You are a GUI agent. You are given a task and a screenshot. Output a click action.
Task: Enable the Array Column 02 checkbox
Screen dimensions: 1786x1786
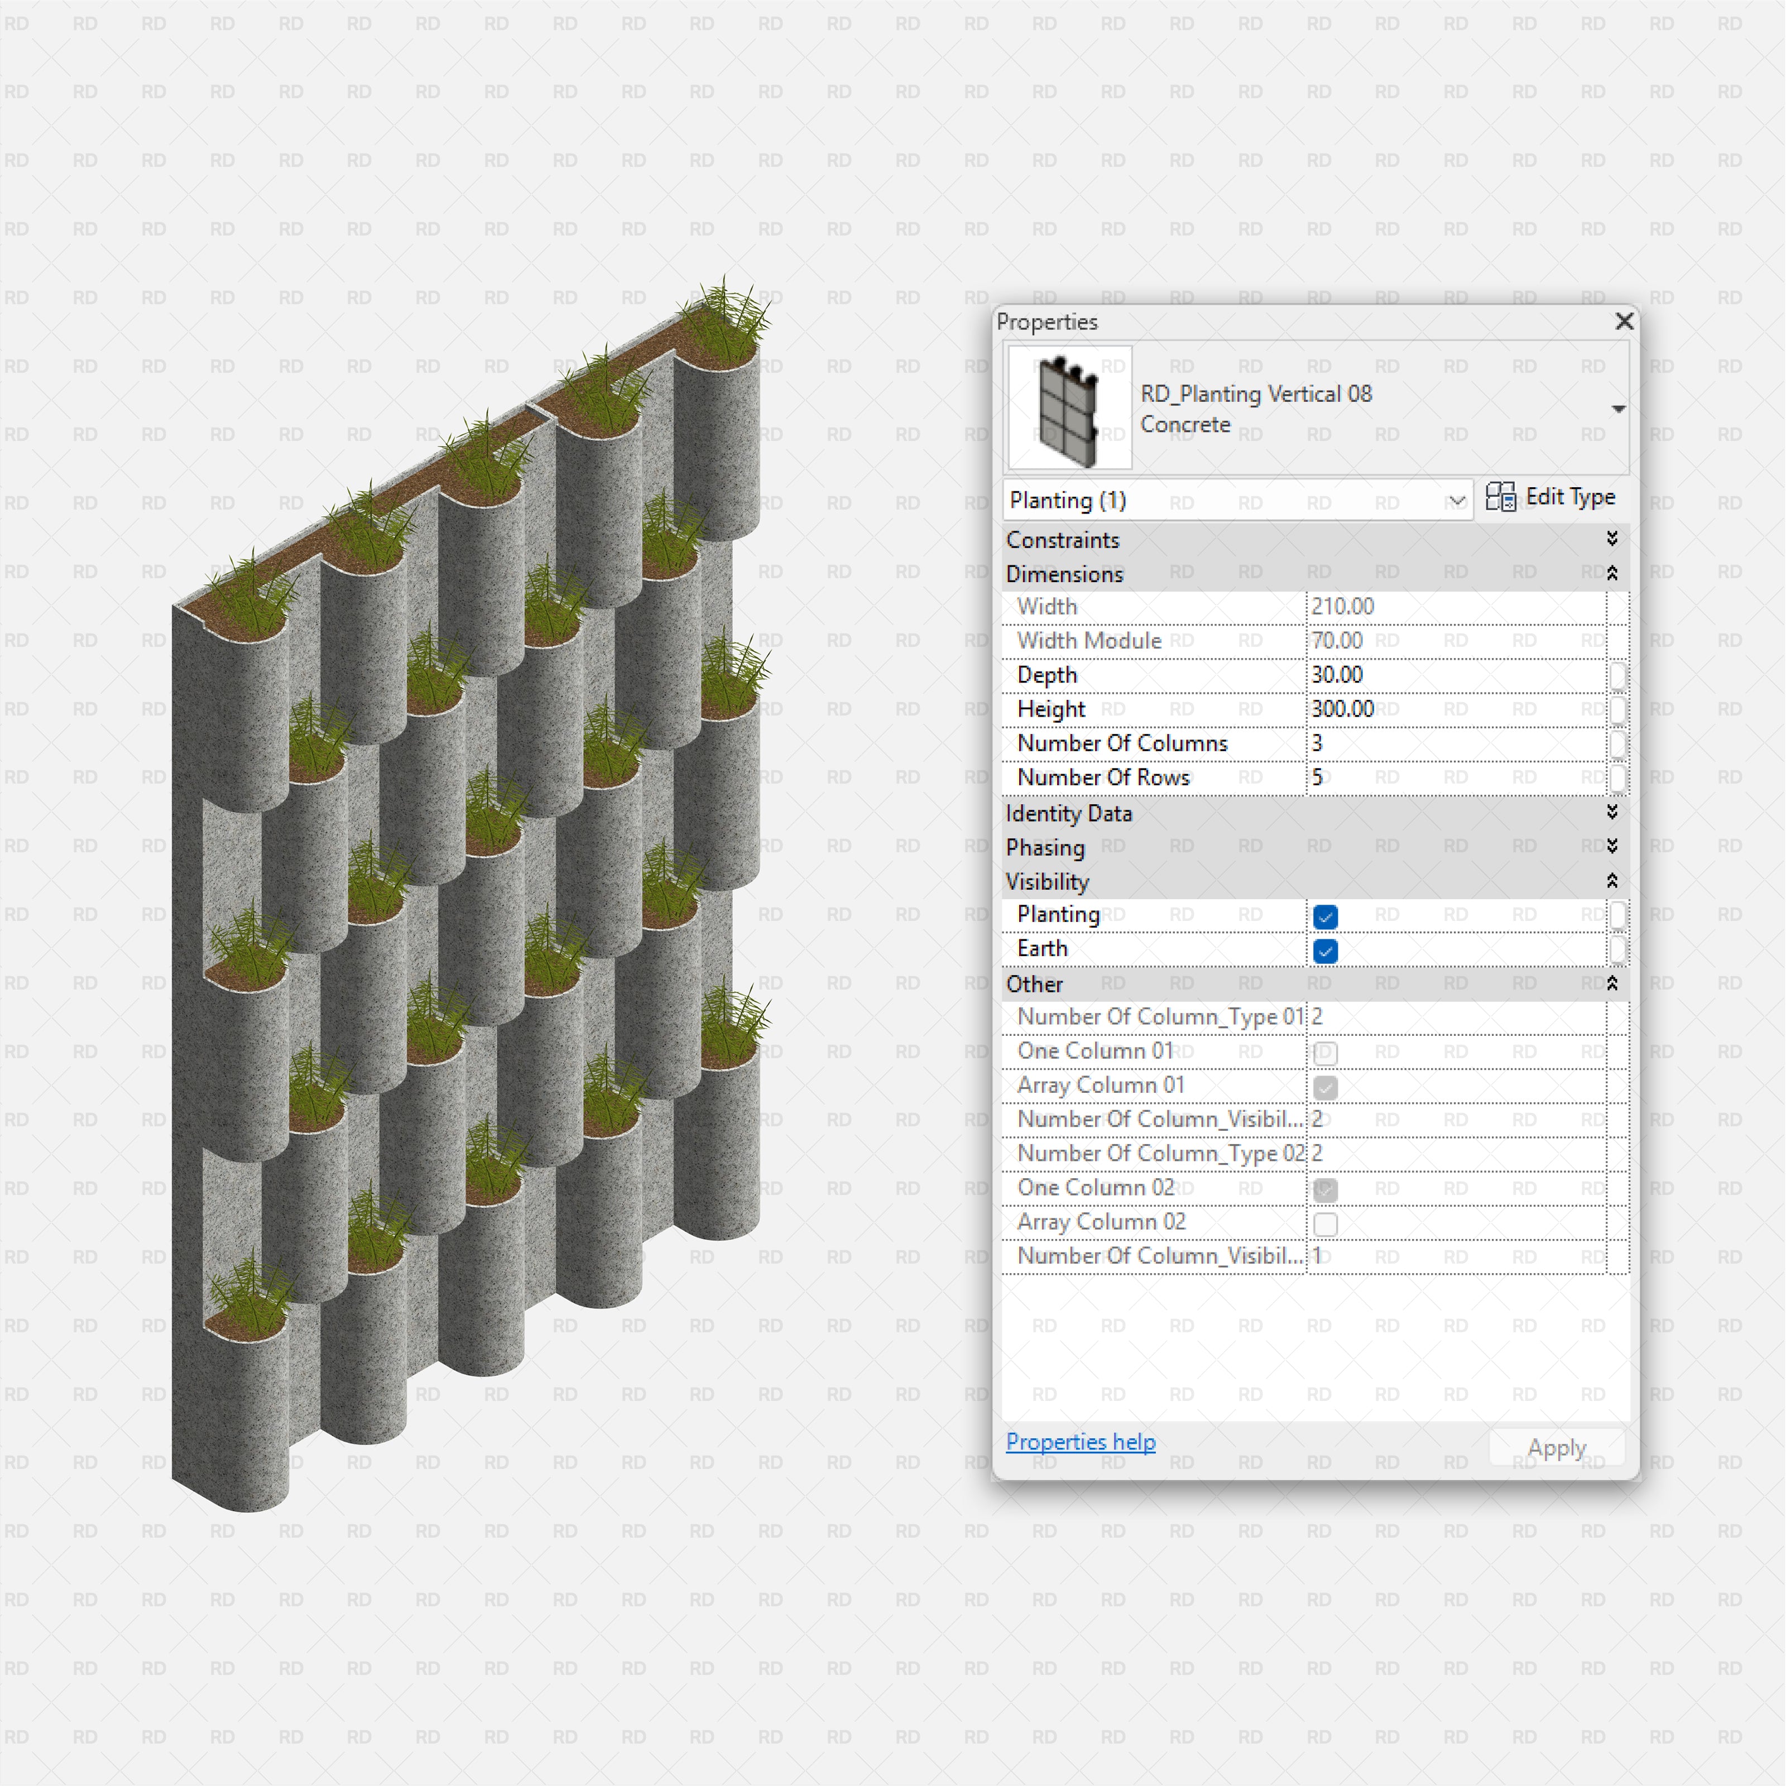click(x=1326, y=1223)
